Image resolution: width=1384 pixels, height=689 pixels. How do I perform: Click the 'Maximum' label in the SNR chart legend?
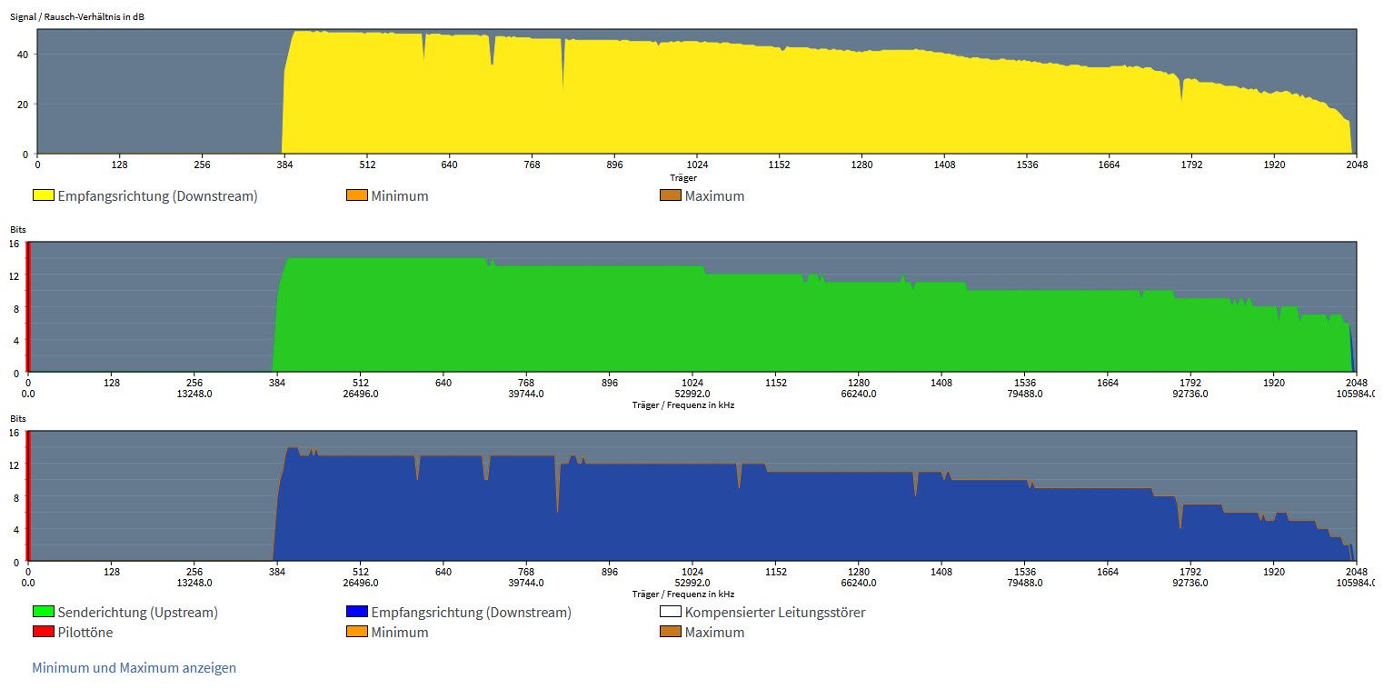tap(714, 196)
